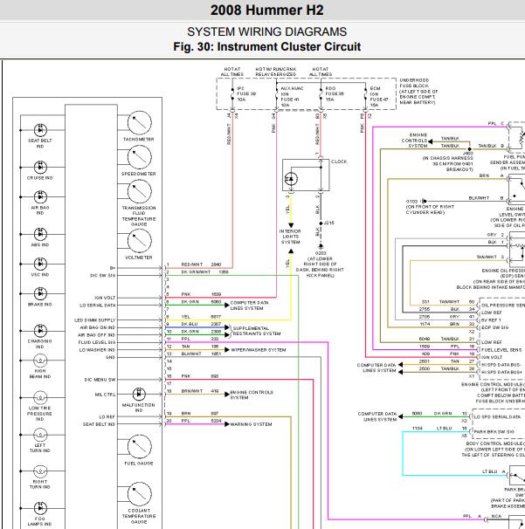
Task: Click the "SUPPLEMENTAL RESTRAINTS SYSTEM" label
Action: coord(257,331)
